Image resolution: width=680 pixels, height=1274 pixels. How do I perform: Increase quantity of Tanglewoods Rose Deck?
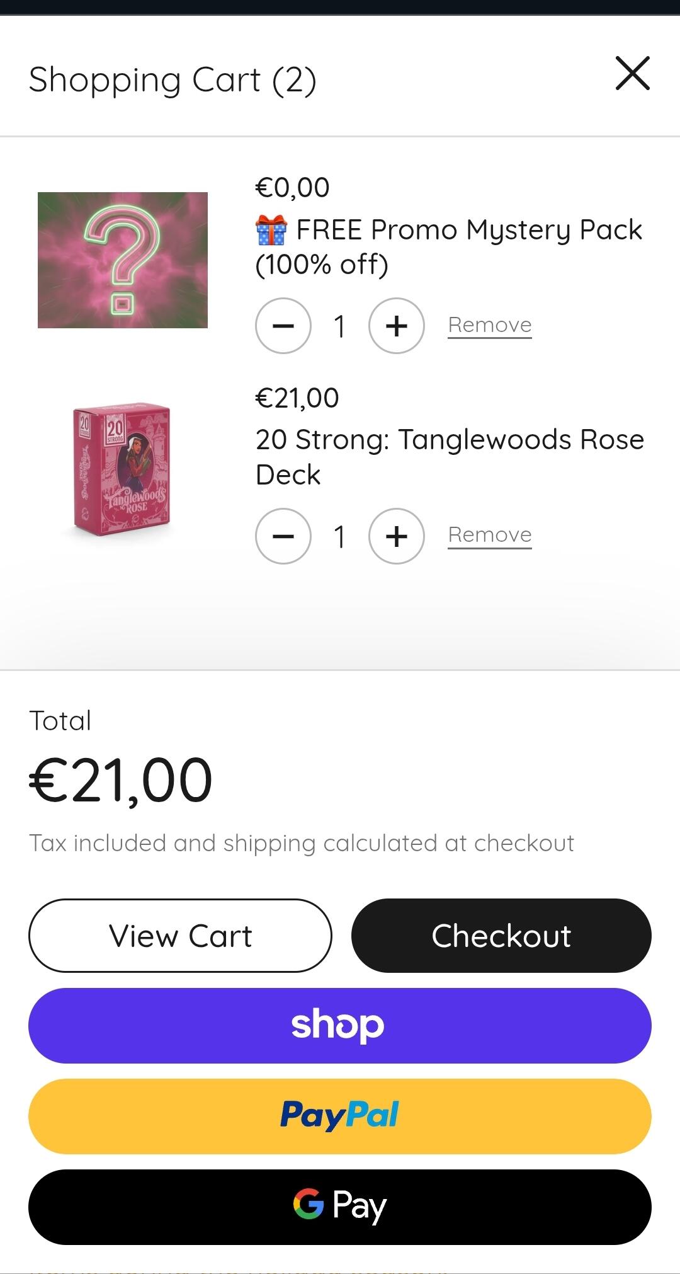[397, 536]
